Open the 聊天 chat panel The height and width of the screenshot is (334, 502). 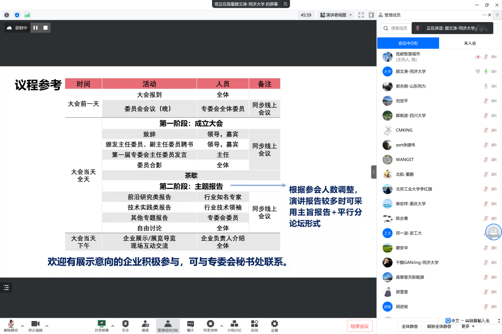tap(190, 325)
